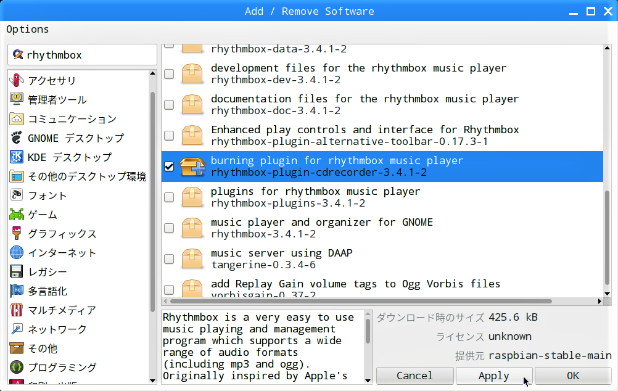
Task: Confirm with the OK button
Action: click(573, 376)
